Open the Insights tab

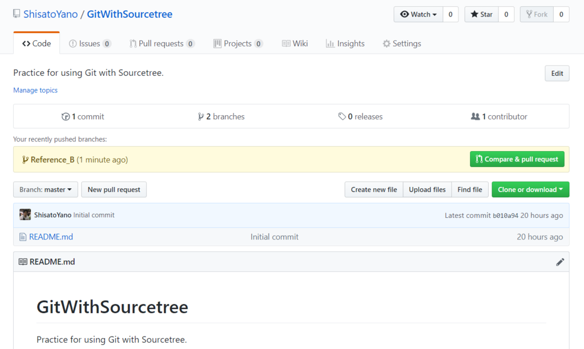[345, 43]
